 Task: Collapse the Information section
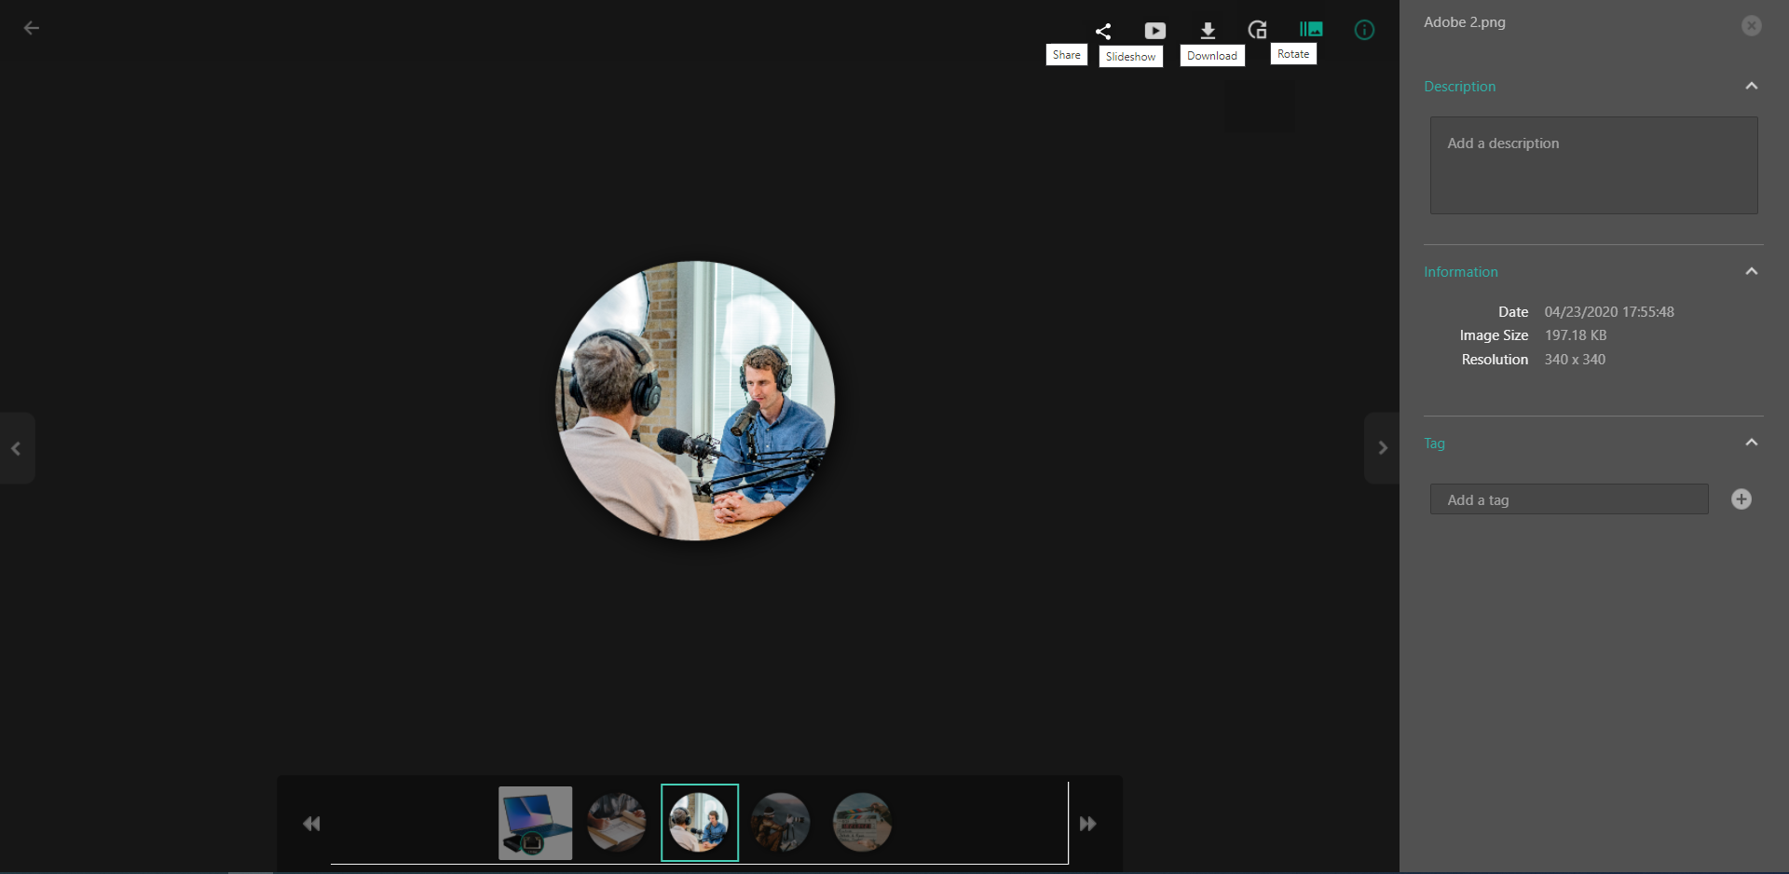pos(1752,271)
